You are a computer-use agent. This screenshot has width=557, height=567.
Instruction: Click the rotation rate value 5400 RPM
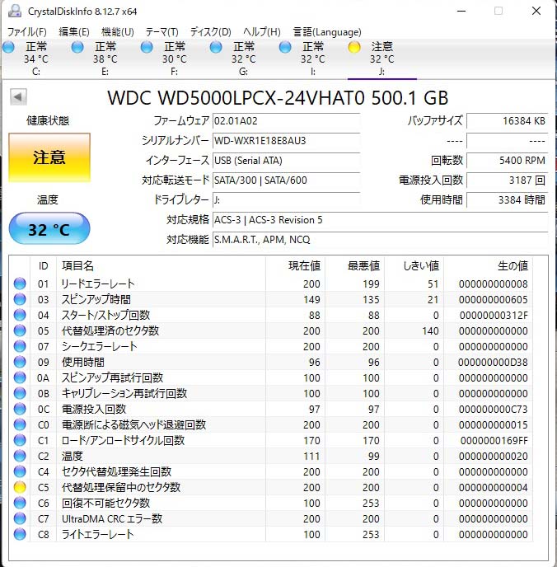click(x=508, y=160)
